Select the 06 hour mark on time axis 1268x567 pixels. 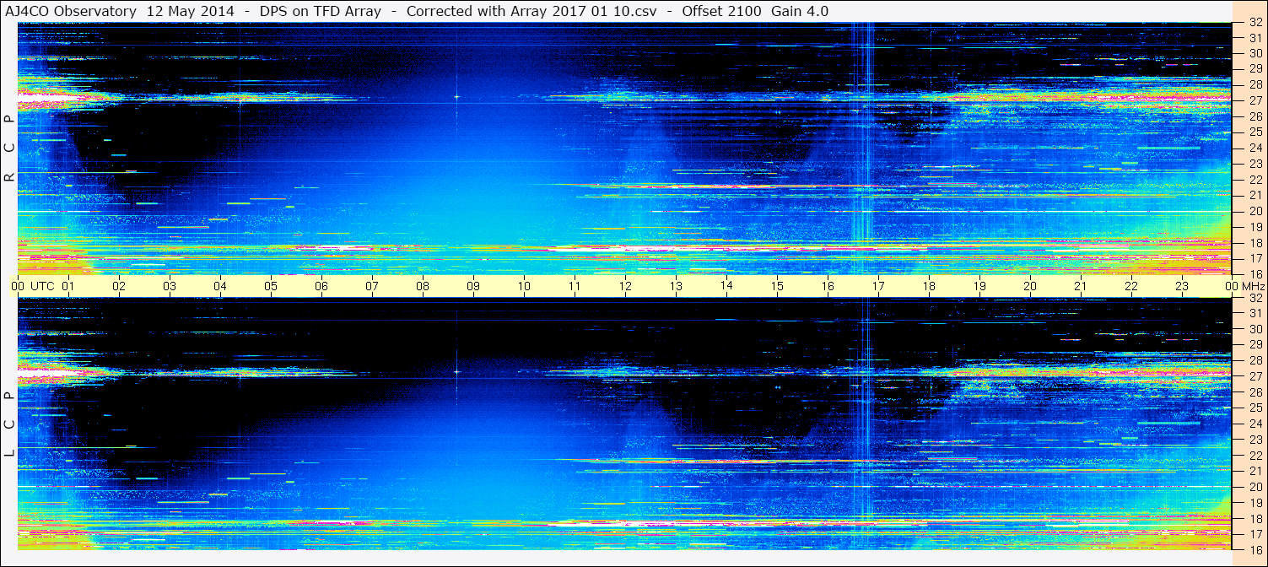coord(321,286)
